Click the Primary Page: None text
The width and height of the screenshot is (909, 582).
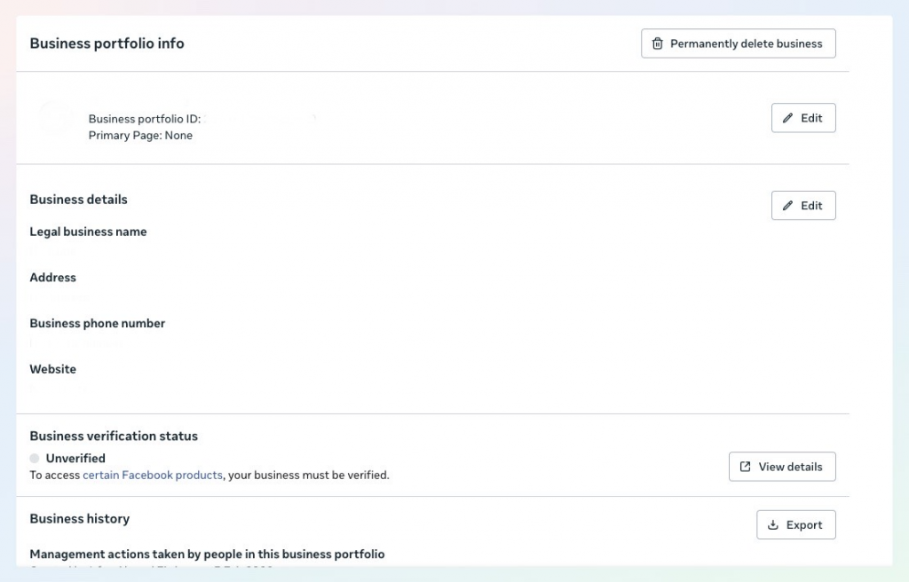point(140,136)
